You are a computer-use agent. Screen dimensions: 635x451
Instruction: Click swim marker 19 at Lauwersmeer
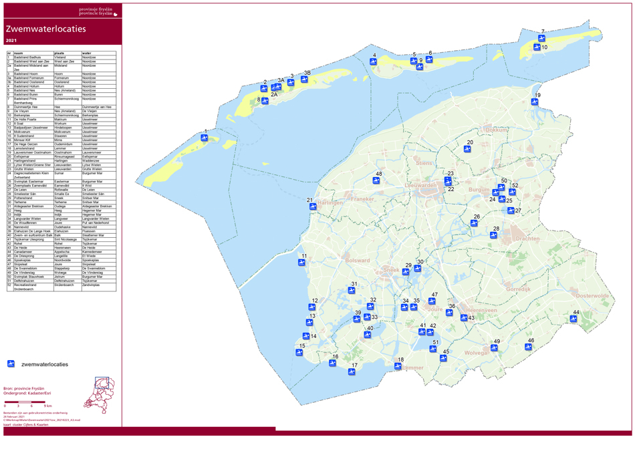click(x=535, y=103)
